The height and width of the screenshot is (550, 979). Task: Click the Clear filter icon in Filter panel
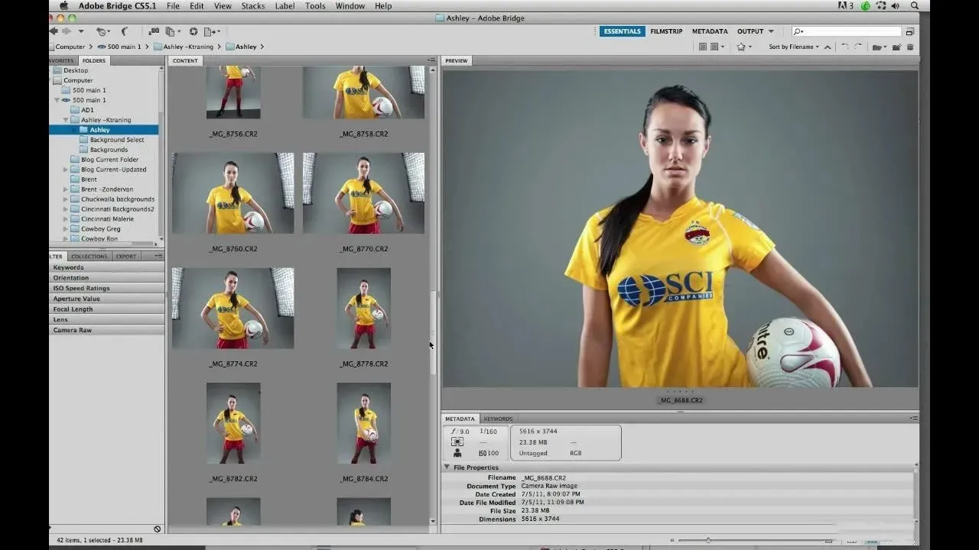(158, 529)
